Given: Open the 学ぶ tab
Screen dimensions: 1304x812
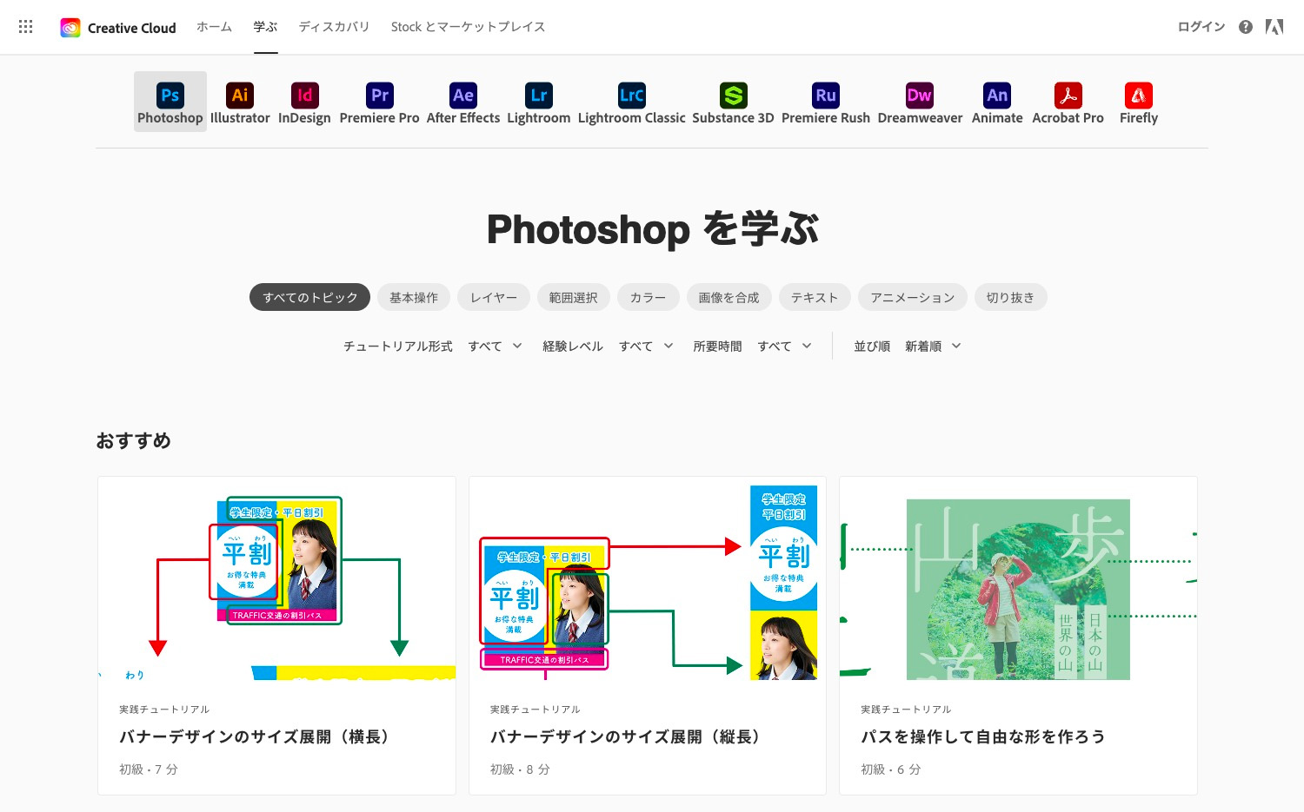Looking at the screenshot, I should tap(266, 27).
